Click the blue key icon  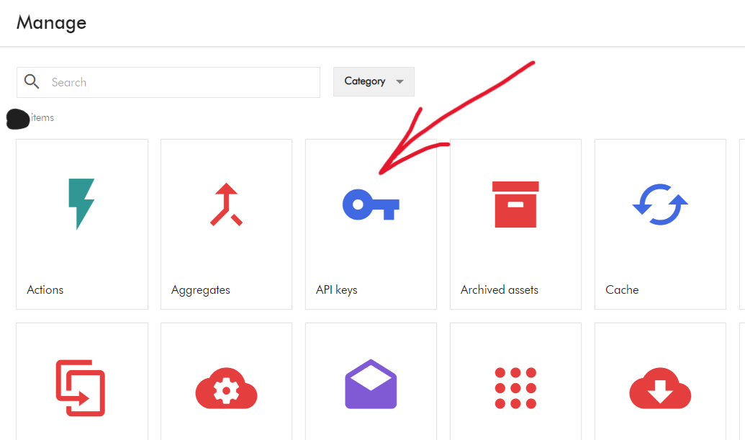click(x=371, y=205)
